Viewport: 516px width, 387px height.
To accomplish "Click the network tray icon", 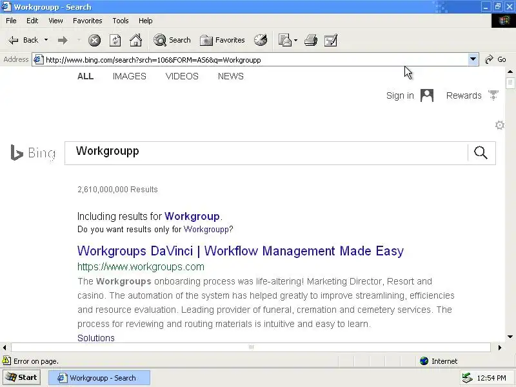I will point(467,378).
